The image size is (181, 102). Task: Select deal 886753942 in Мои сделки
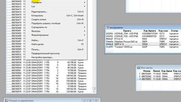(x=159, y=76)
